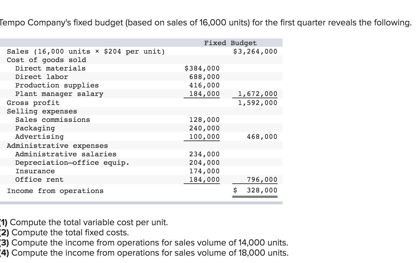This screenshot has height=263, width=416.
Task: Select the 688,000 direct labor value
Action: tap(204, 77)
